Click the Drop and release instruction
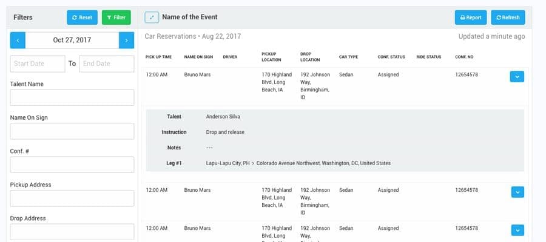This screenshot has width=546, height=242. pyautogui.click(x=225, y=132)
